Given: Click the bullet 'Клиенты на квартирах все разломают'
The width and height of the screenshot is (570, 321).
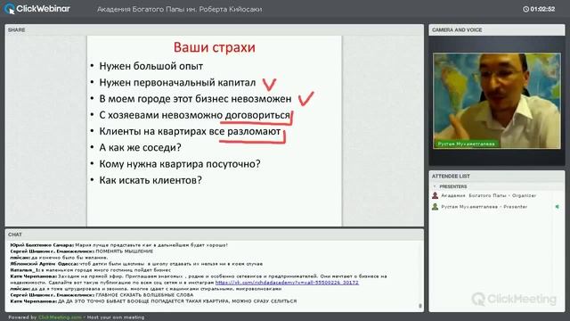Looking at the screenshot, I should click(190, 131).
